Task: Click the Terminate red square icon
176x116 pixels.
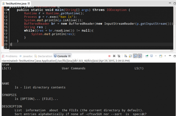Action: click(109, 56)
